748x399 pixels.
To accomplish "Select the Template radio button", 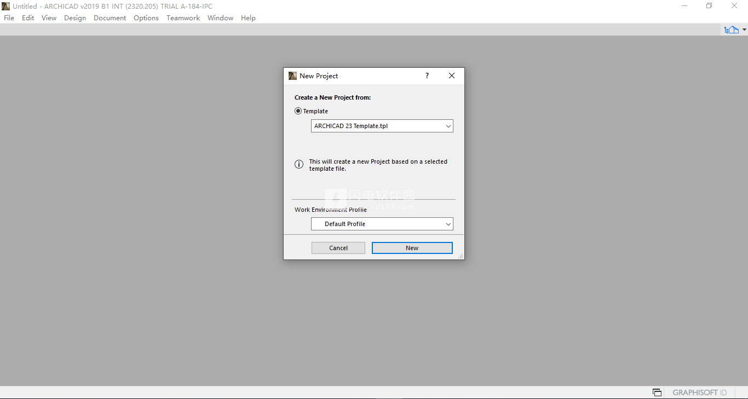I will pyautogui.click(x=298, y=111).
